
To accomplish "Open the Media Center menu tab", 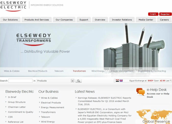I will point(146,20).
